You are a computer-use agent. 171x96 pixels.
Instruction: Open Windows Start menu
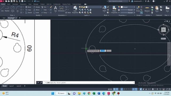click(x=53, y=93)
